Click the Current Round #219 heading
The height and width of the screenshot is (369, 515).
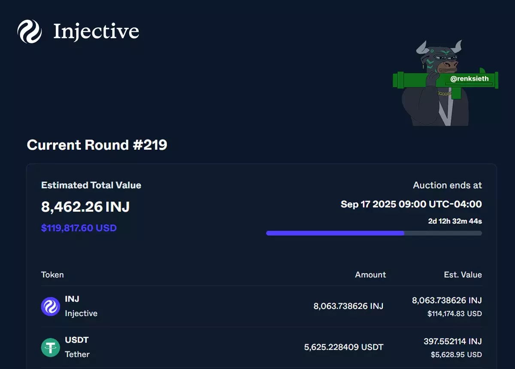97,145
